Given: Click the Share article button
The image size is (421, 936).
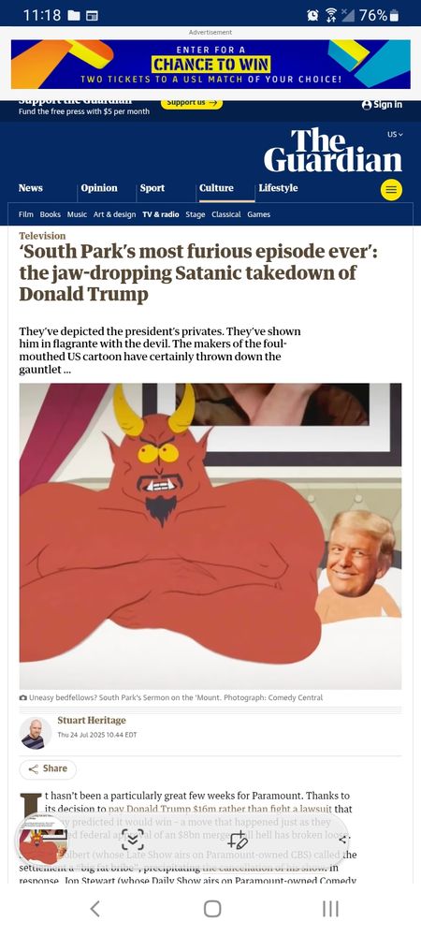Looking at the screenshot, I should pos(48,768).
